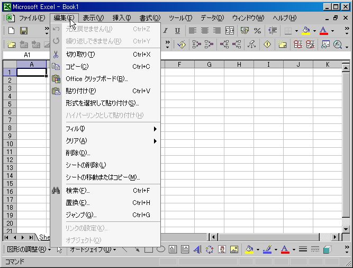Viewport: 353px width, 268px height.
Task: Click the vertical scrollbar down arrow
Action: click(346, 229)
